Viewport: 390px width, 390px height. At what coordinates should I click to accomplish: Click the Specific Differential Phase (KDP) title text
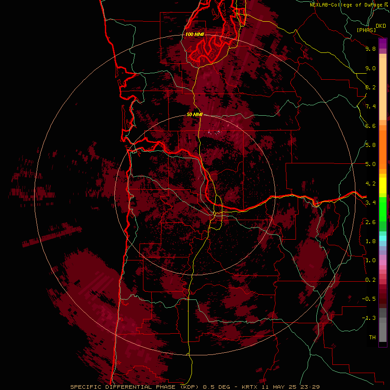[x=135, y=387]
